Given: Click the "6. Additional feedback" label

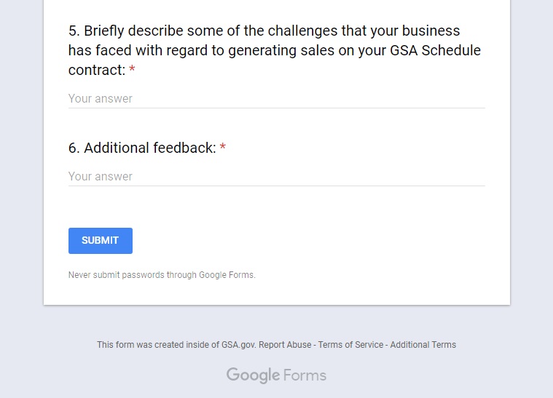Looking at the screenshot, I should pos(142,148).
